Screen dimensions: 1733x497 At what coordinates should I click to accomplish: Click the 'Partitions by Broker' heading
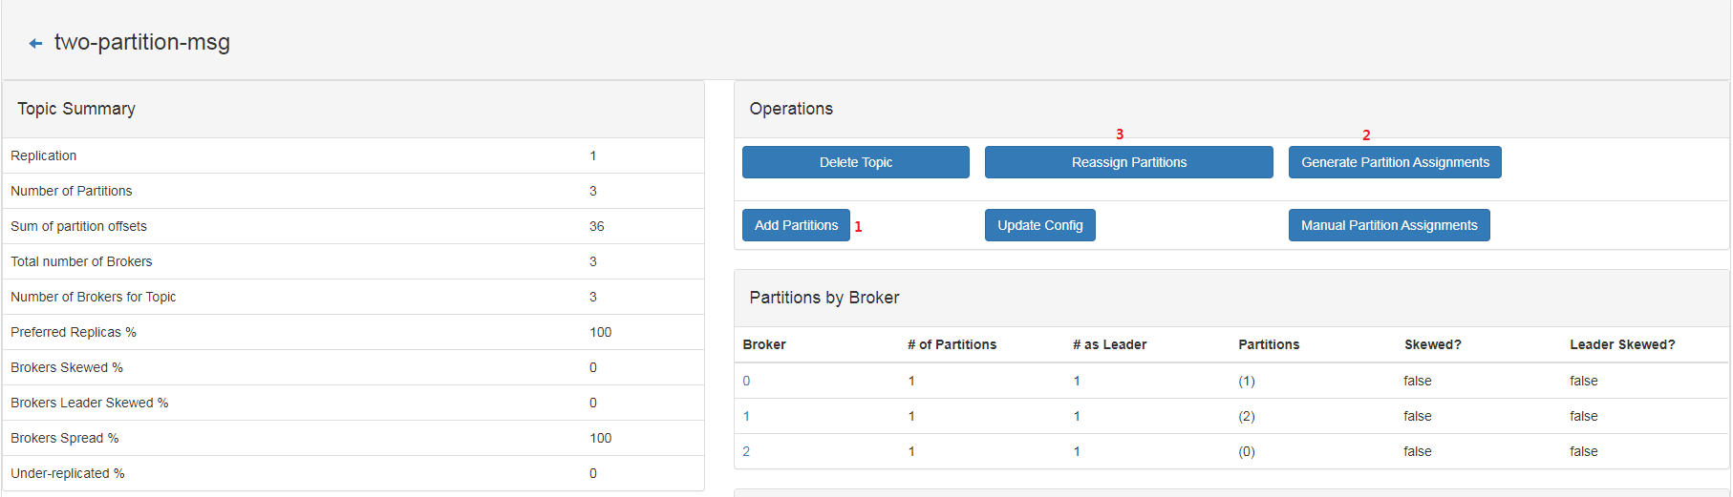[x=824, y=298]
